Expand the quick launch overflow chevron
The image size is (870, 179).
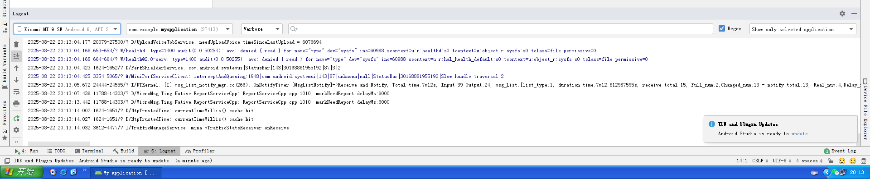coord(84,170)
